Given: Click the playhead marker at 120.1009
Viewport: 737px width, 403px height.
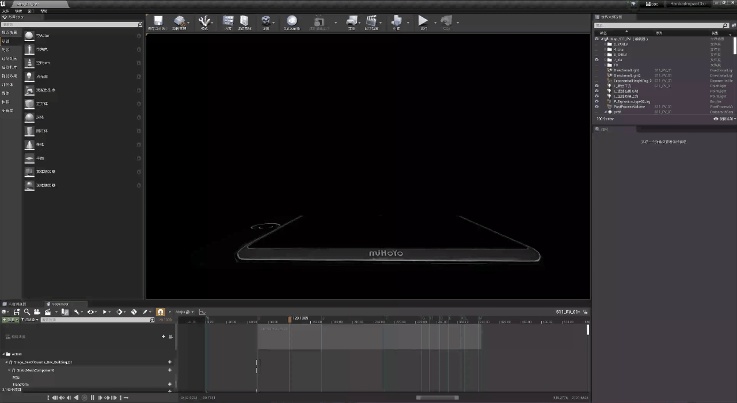Looking at the screenshot, I should 290,318.
